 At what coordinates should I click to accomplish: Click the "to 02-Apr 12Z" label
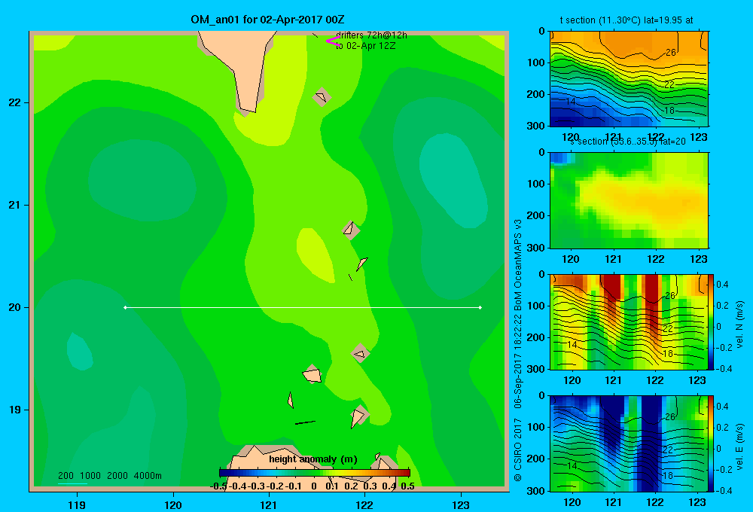point(365,46)
